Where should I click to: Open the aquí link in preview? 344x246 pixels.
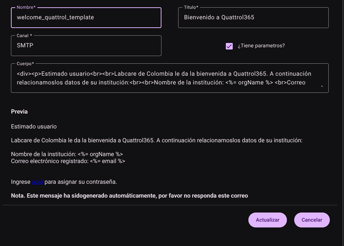(x=37, y=182)
